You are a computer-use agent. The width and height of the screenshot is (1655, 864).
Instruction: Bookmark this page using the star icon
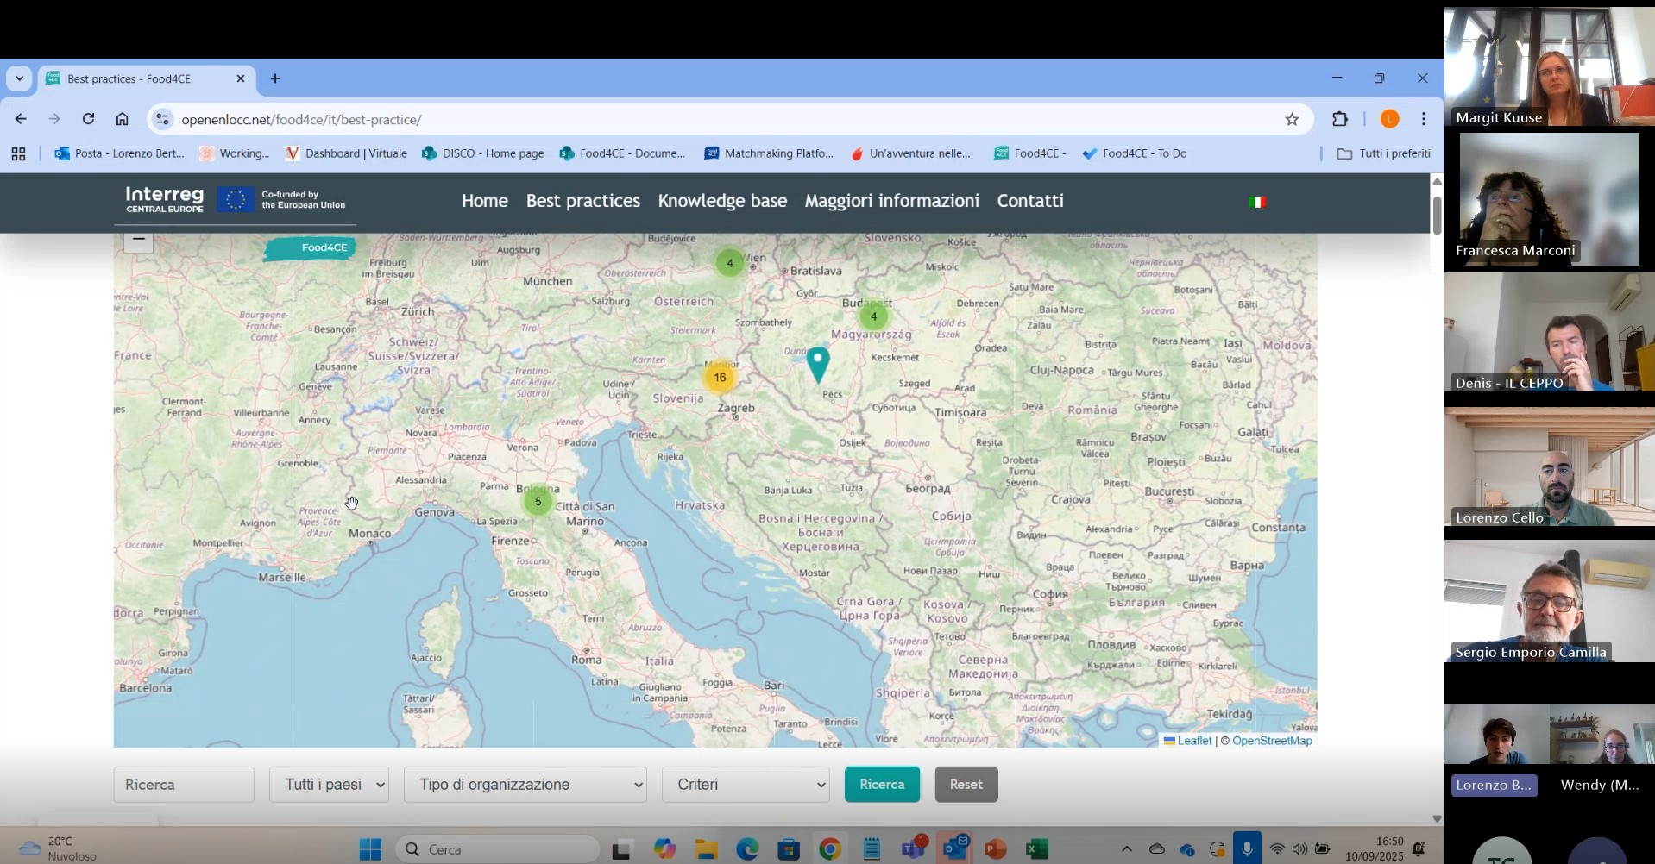[x=1291, y=119]
